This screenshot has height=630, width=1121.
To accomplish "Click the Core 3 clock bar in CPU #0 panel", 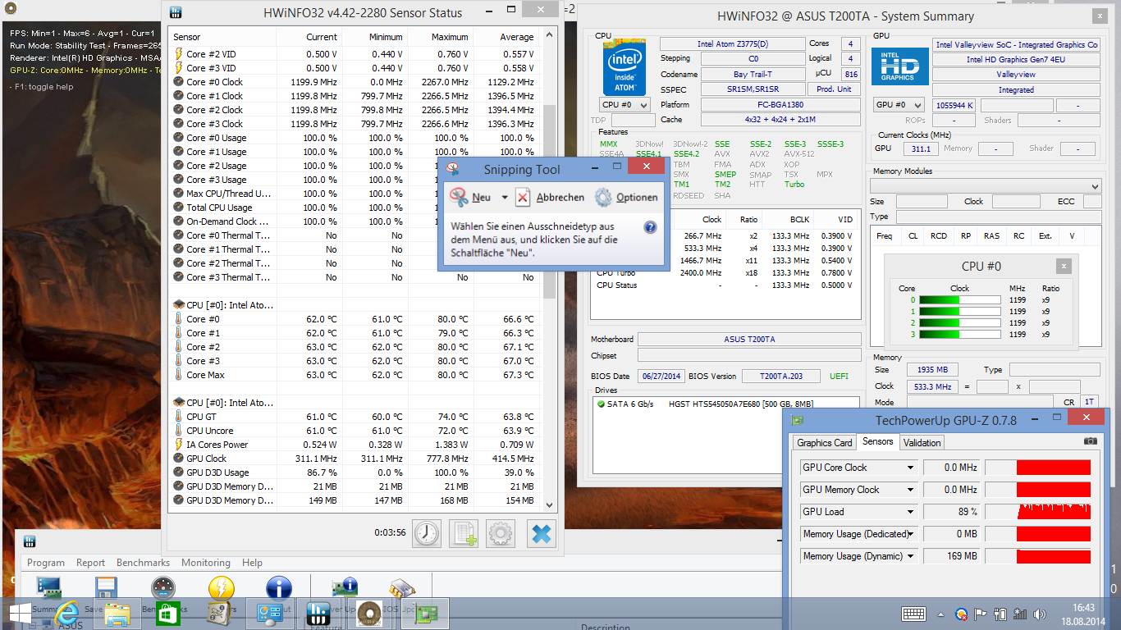I will pos(959,335).
